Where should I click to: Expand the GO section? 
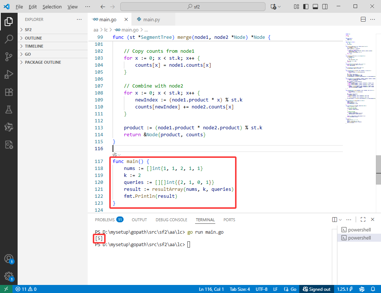(x=52, y=54)
